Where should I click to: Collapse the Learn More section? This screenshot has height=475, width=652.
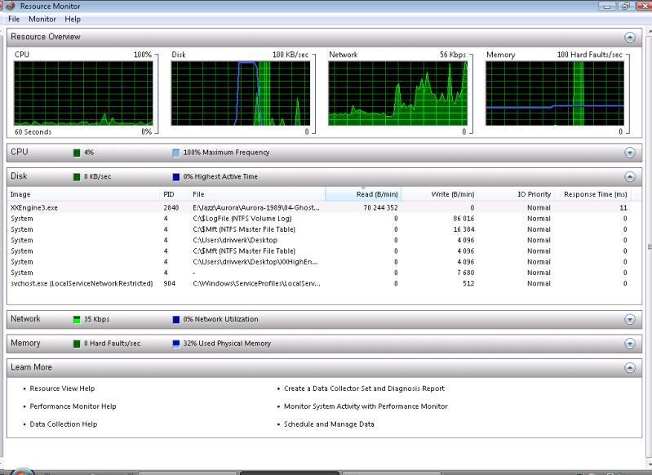pos(629,368)
